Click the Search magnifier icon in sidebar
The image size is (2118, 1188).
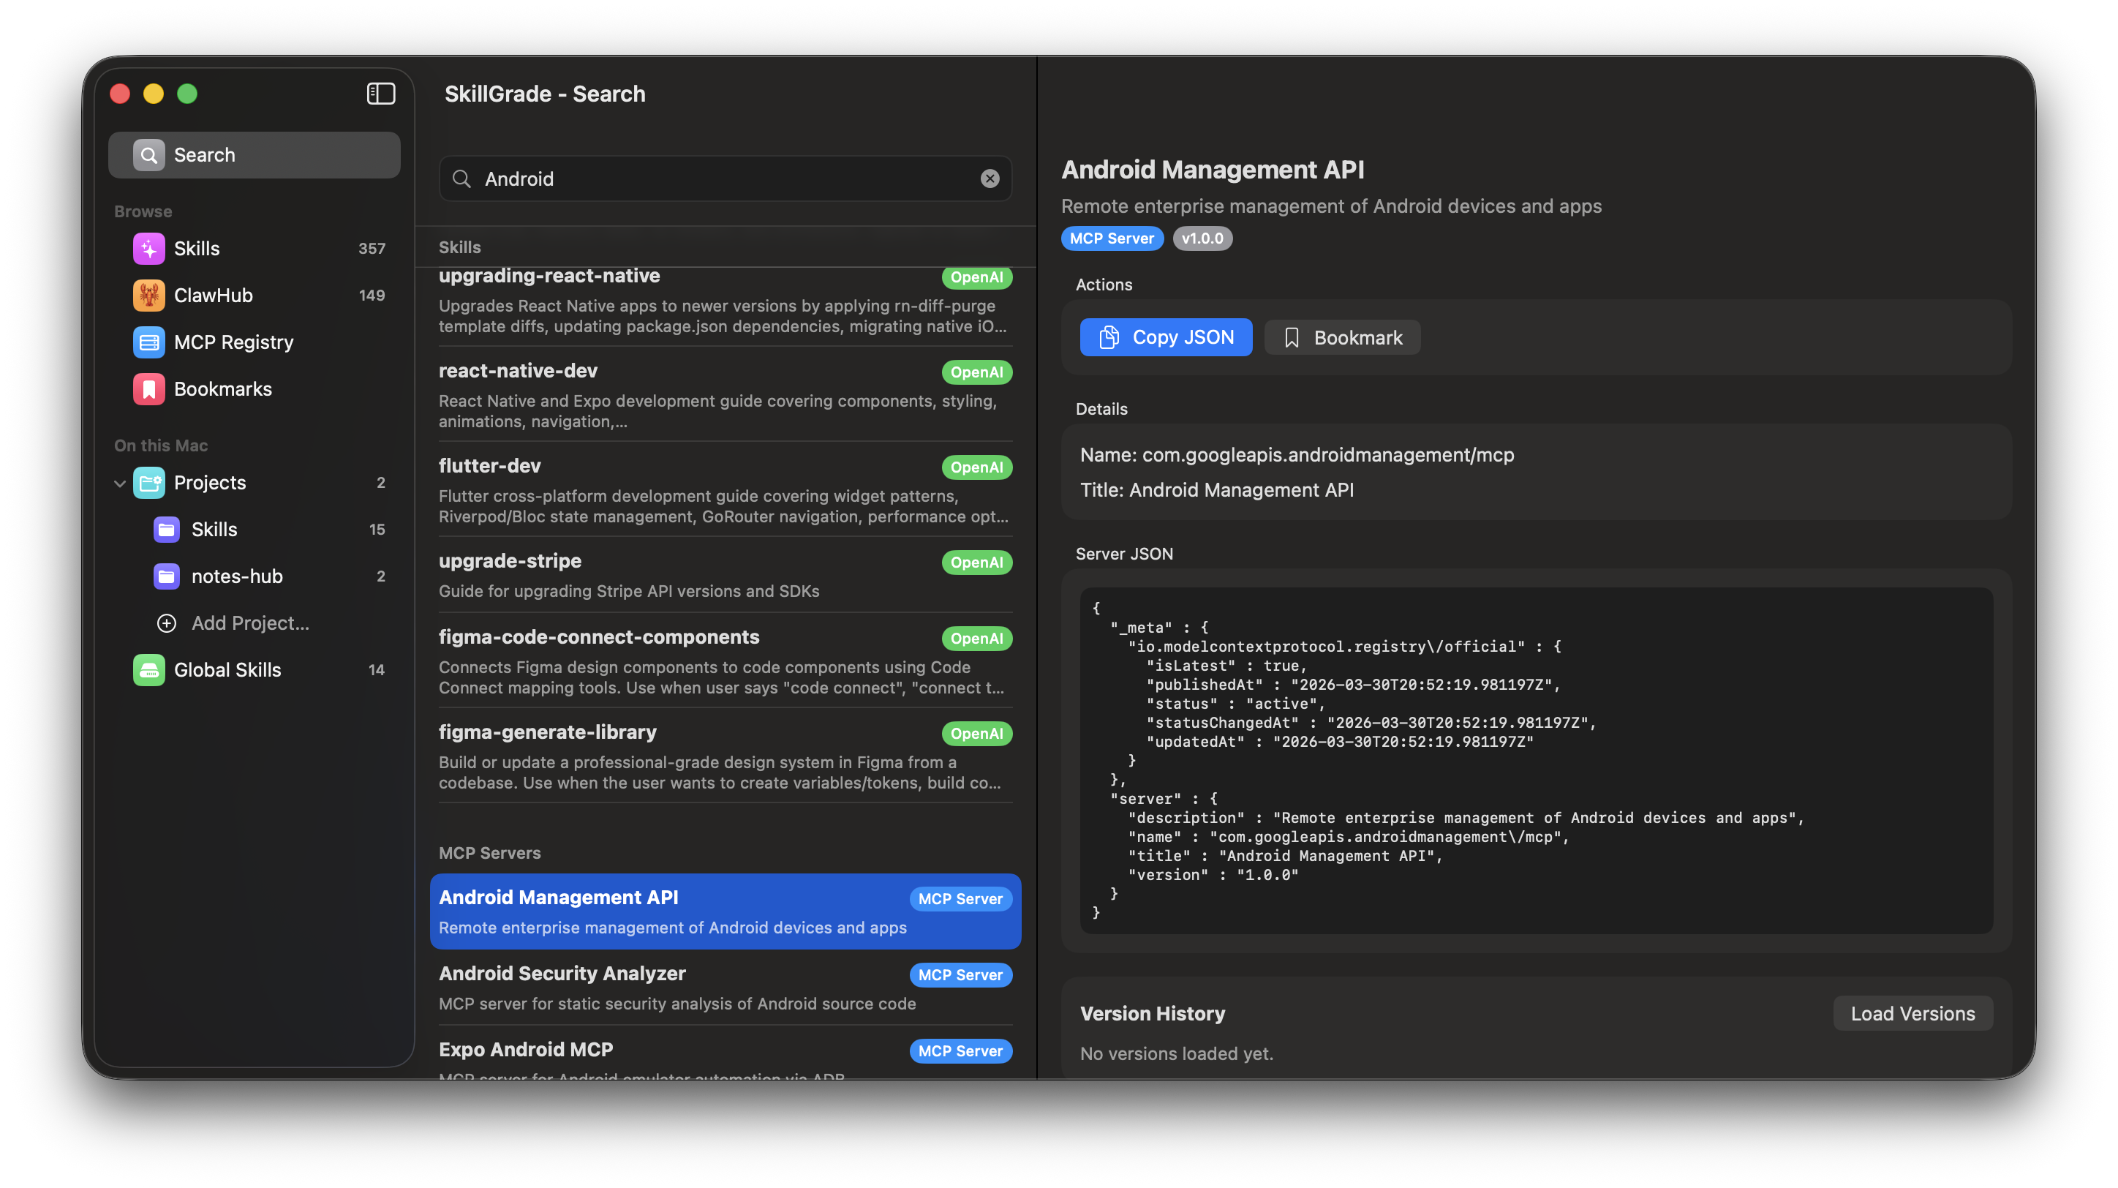148,154
